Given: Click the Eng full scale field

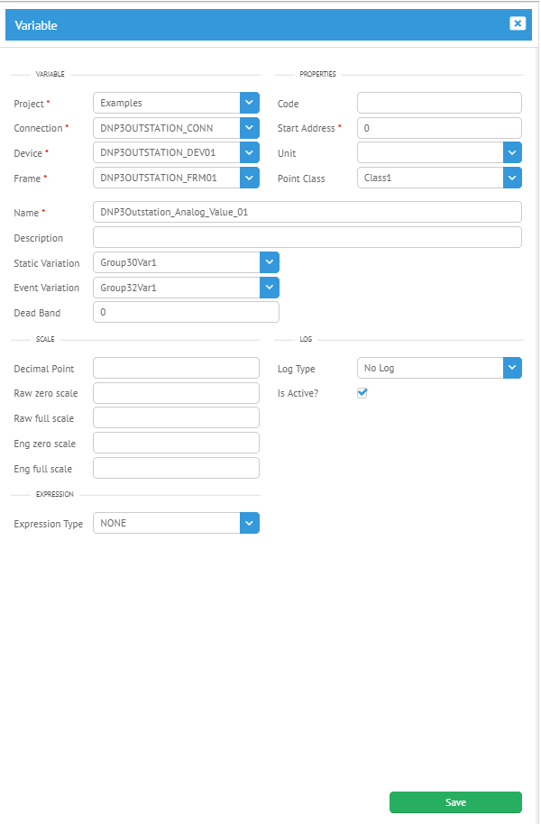Looking at the screenshot, I should coord(176,468).
